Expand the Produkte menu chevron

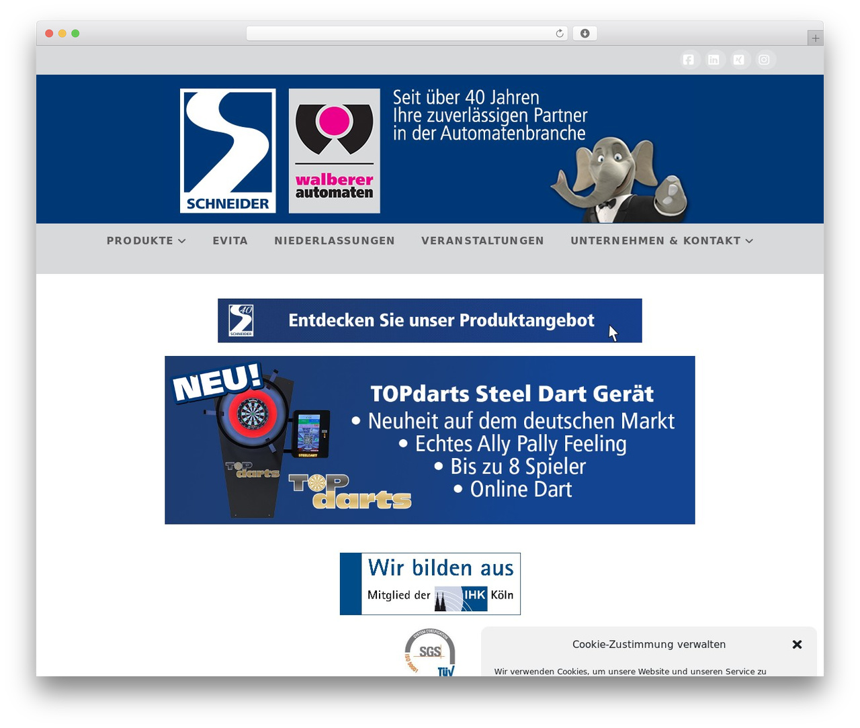pyautogui.click(x=182, y=241)
